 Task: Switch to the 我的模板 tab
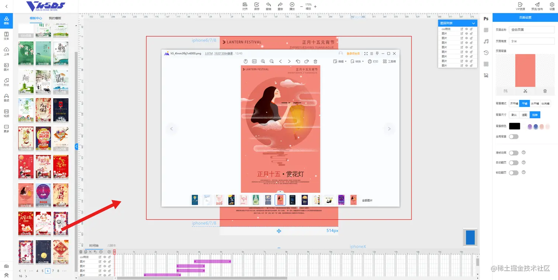click(x=55, y=18)
